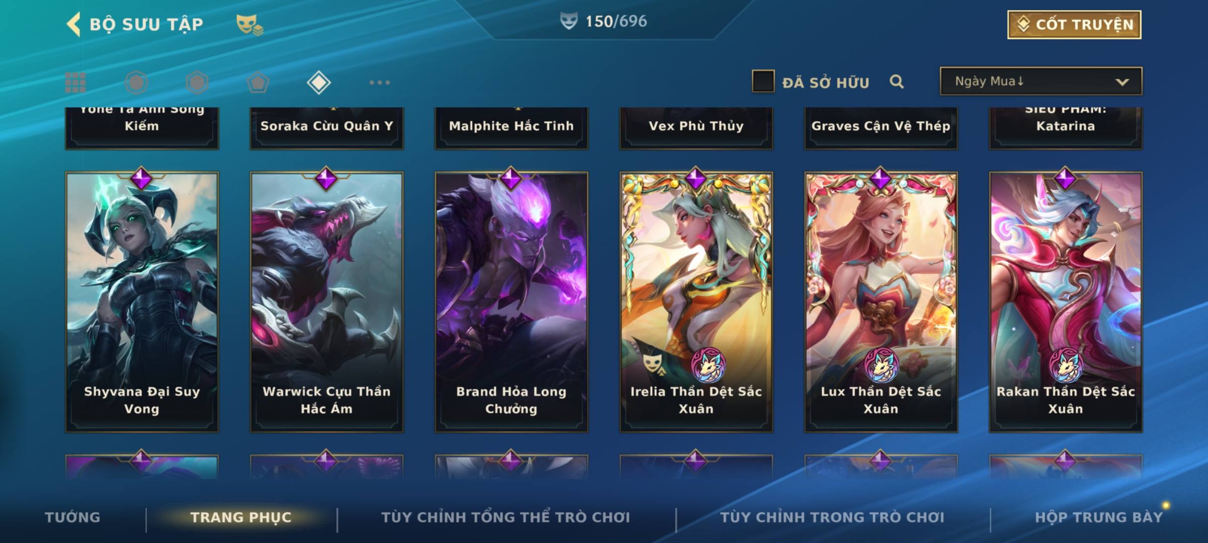Screen dimensions: 1208x543
Task: Open the Ngày Mua sort dropdown
Action: (1041, 81)
